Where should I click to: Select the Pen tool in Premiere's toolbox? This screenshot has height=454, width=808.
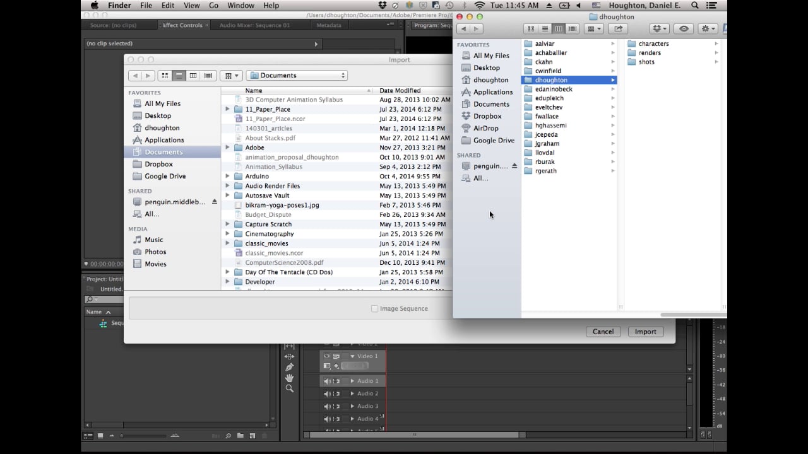click(289, 367)
